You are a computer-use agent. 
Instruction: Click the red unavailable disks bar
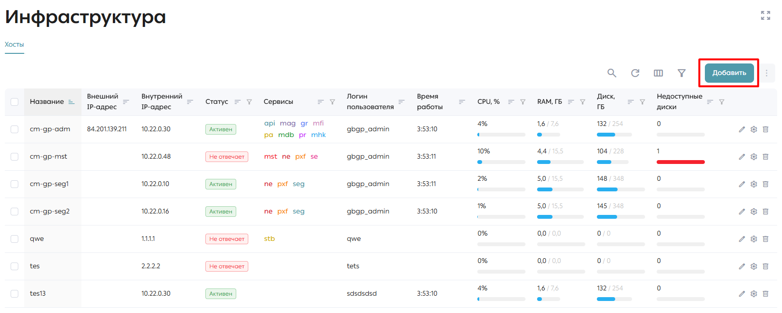coord(680,162)
